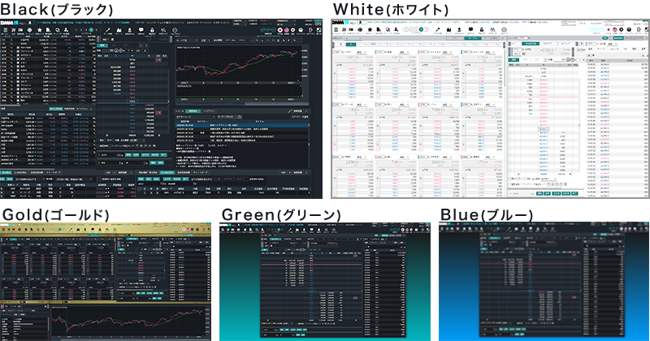Viewport: 650px width, 341px height.
Task: Click star favorites icon in White theme toolbar
Action: [x=370, y=30]
